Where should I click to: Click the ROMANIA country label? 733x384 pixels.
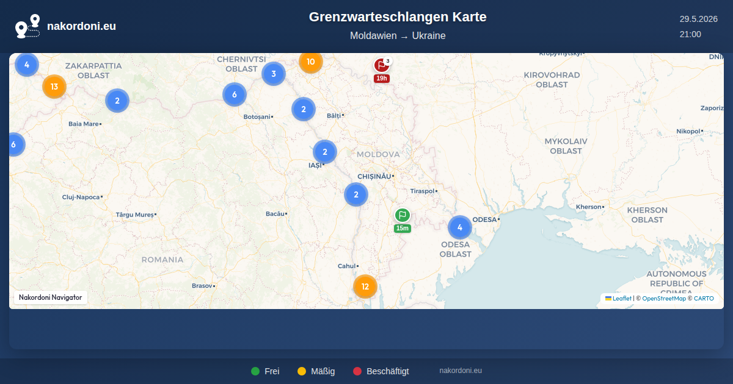tap(162, 259)
